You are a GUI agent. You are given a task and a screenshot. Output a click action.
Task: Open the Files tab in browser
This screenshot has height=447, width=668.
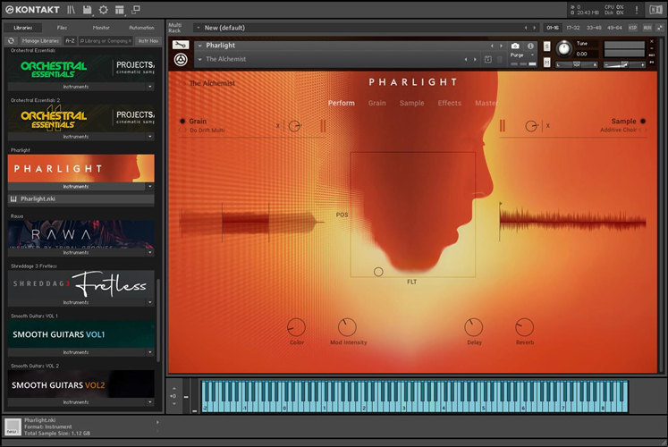[62, 28]
